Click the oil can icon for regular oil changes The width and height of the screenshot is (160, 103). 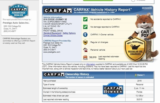coord(85,42)
